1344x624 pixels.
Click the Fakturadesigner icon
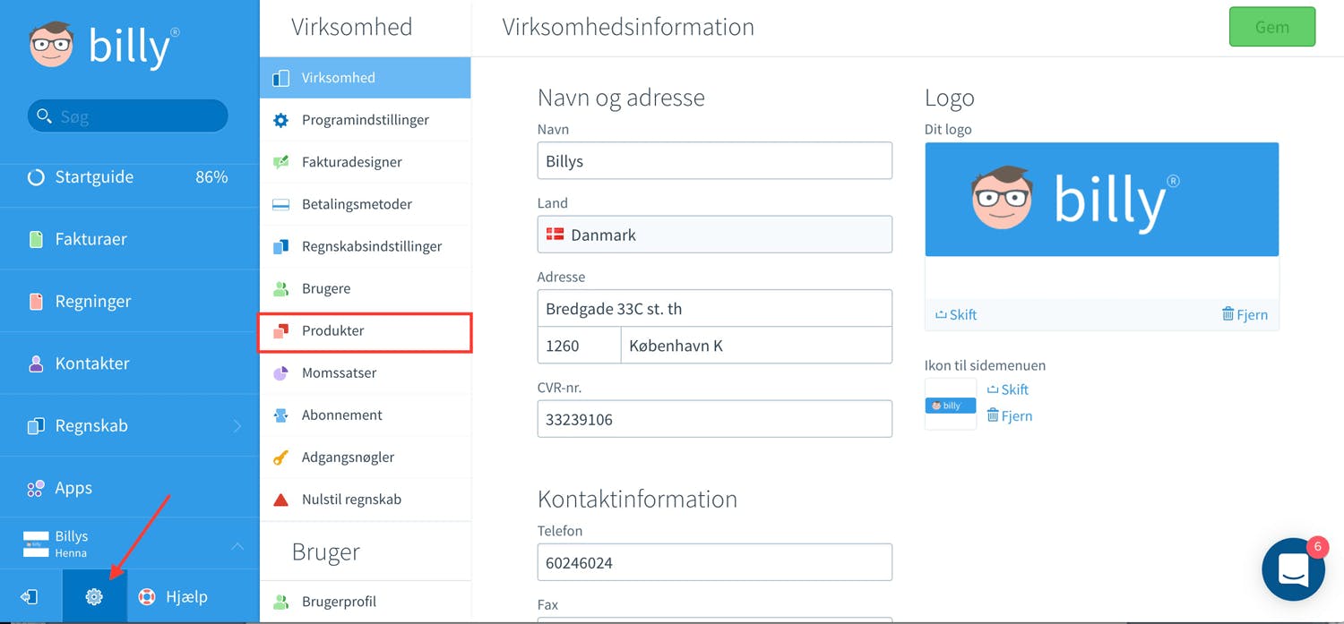(x=280, y=162)
